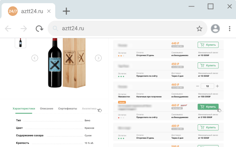The height and width of the screenshot is (147, 236).
Task: Click the main wine bottle product image
Action: pos(67,63)
